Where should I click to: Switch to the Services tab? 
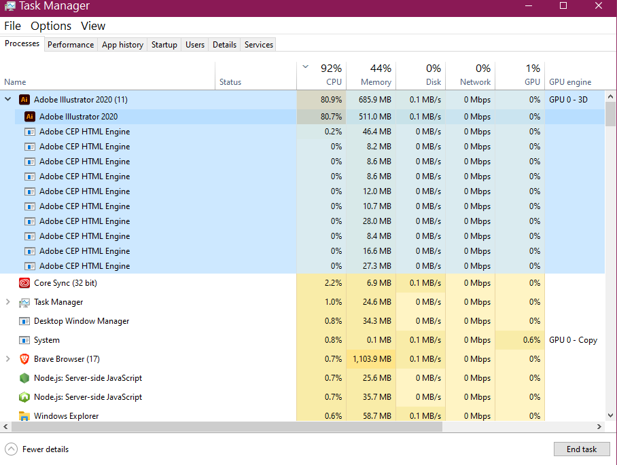(x=258, y=45)
